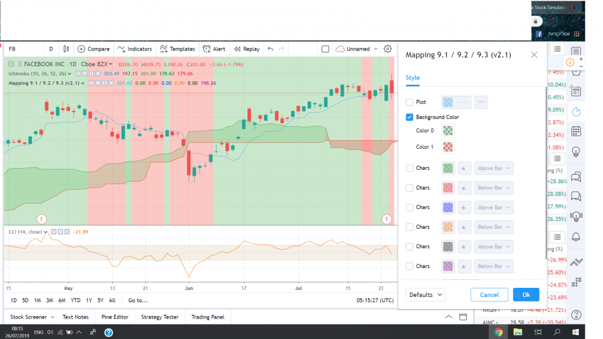This screenshot has height=339, width=603.
Task: Create an Alert
Action: coord(214,49)
